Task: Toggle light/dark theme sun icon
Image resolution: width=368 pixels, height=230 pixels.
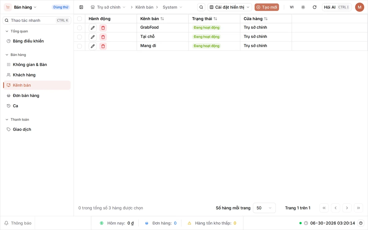Action: (303, 7)
